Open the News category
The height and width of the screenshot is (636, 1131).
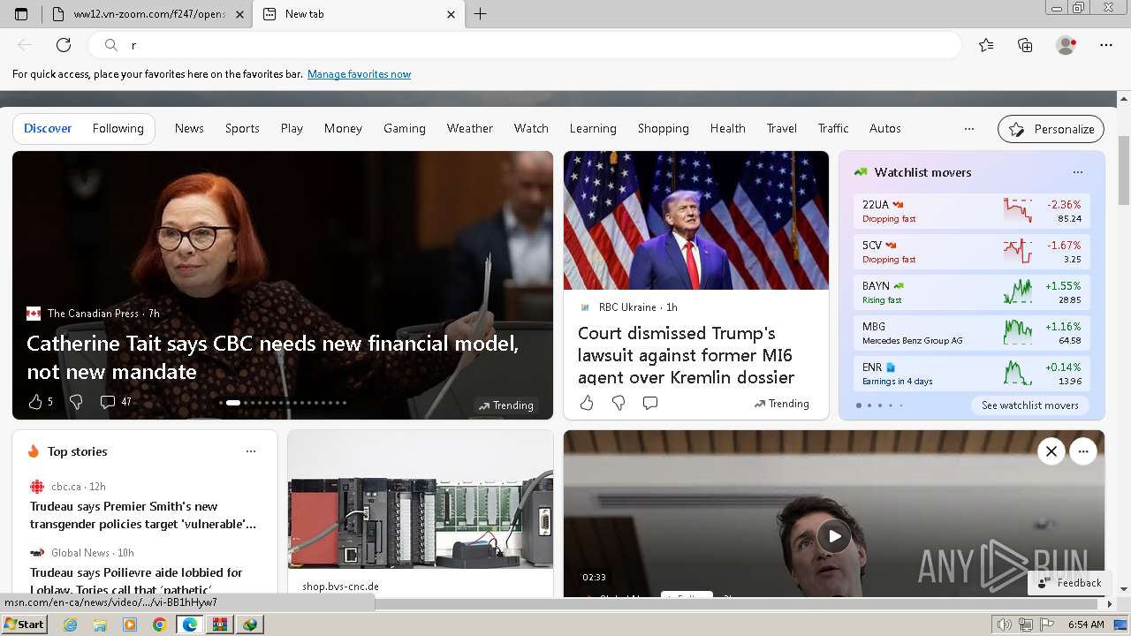coord(189,129)
